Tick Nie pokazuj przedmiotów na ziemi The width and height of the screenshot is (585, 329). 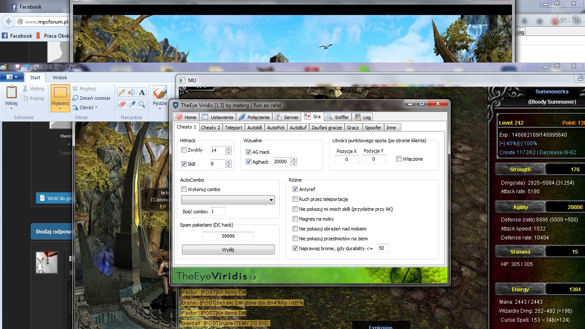(x=295, y=239)
